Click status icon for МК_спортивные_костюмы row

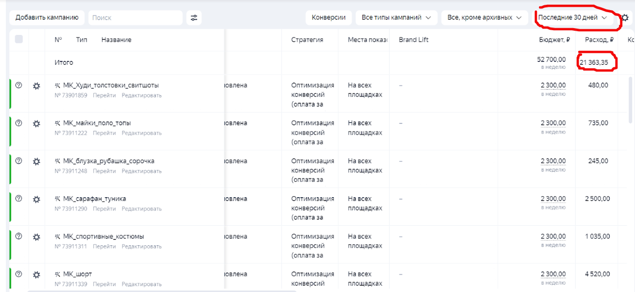[x=19, y=236]
